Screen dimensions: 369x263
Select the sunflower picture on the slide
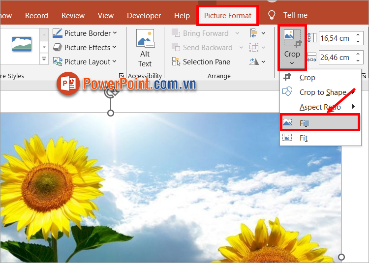(171, 188)
